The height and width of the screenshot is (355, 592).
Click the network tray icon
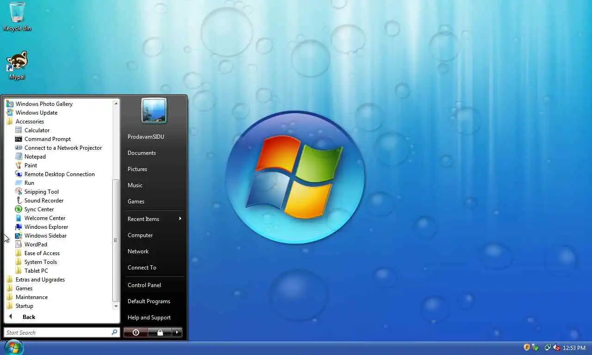548,347
